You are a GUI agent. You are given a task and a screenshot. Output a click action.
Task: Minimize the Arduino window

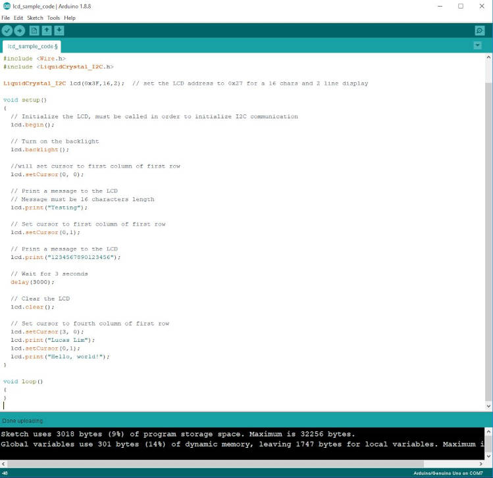pyautogui.click(x=440, y=6)
